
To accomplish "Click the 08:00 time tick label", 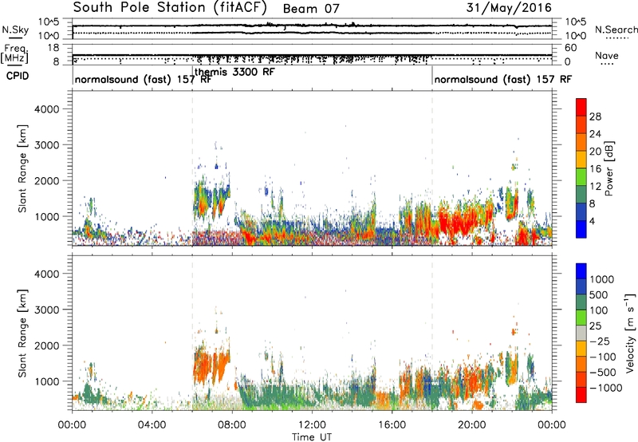I will [232, 425].
